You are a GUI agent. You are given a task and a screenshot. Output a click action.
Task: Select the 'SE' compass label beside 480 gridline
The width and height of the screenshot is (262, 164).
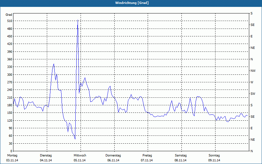pyautogui.click(x=253, y=25)
